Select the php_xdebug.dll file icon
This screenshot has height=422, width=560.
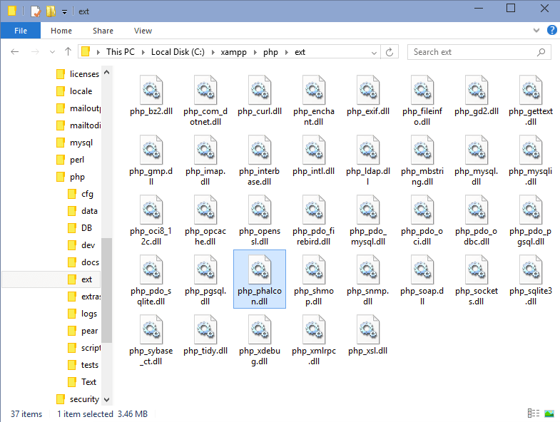tap(260, 330)
